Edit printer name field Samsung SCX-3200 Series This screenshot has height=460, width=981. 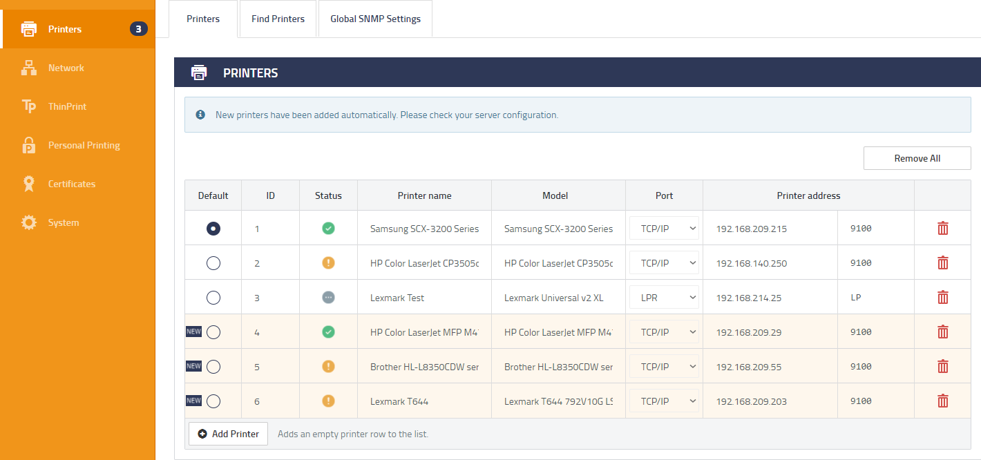(x=424, y=228)
